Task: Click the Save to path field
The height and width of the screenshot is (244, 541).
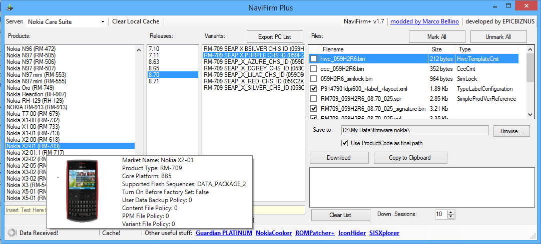Action: 415,130
